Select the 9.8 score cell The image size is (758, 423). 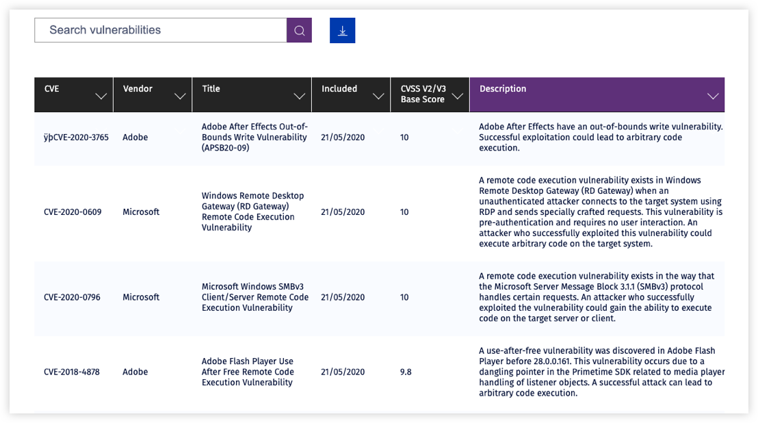point(406,372)
